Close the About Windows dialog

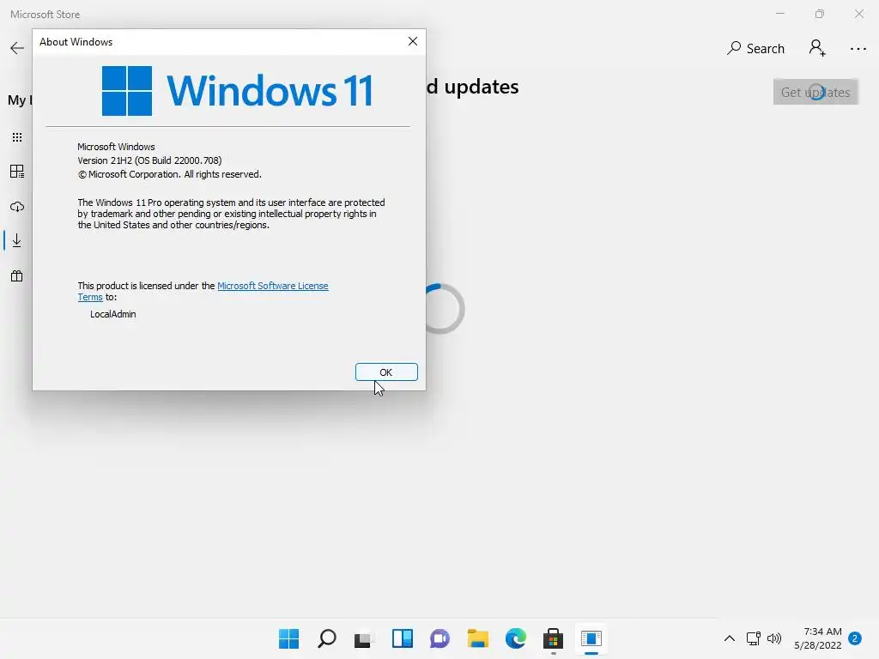pos(413,41)
